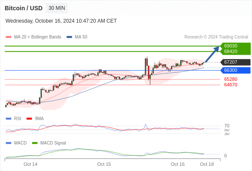Click the MACD legend label
This screenshot has width=252, height=171.
[x=21, y=143]
